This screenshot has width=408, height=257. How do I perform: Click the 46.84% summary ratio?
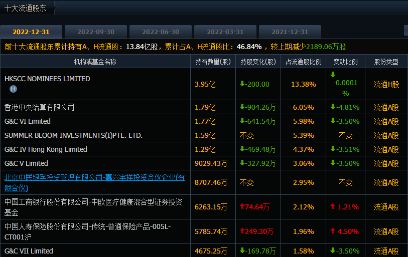click(249, 47)
